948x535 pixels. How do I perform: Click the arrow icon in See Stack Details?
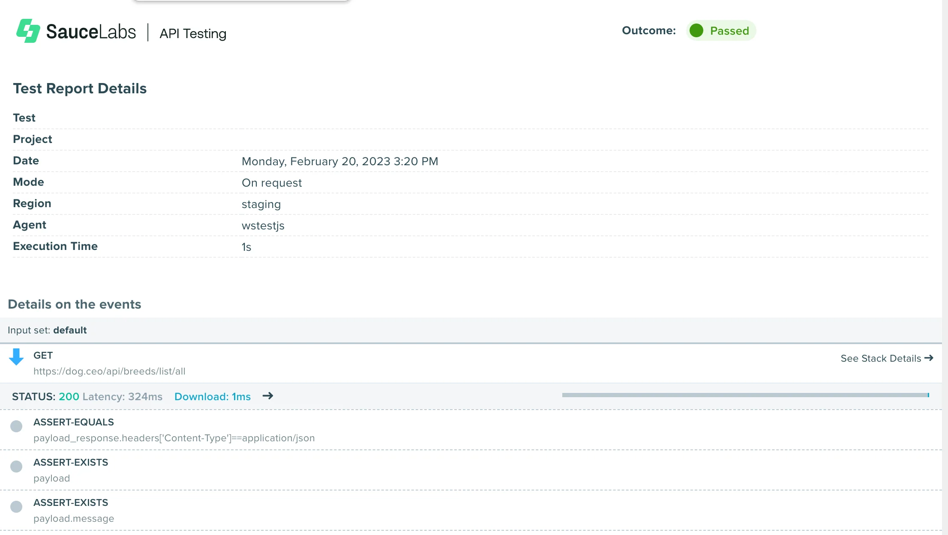pos(929,358)
